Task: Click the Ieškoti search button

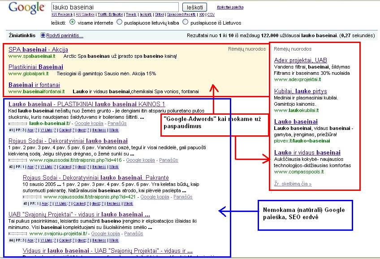Action: (x=194, y=7)
